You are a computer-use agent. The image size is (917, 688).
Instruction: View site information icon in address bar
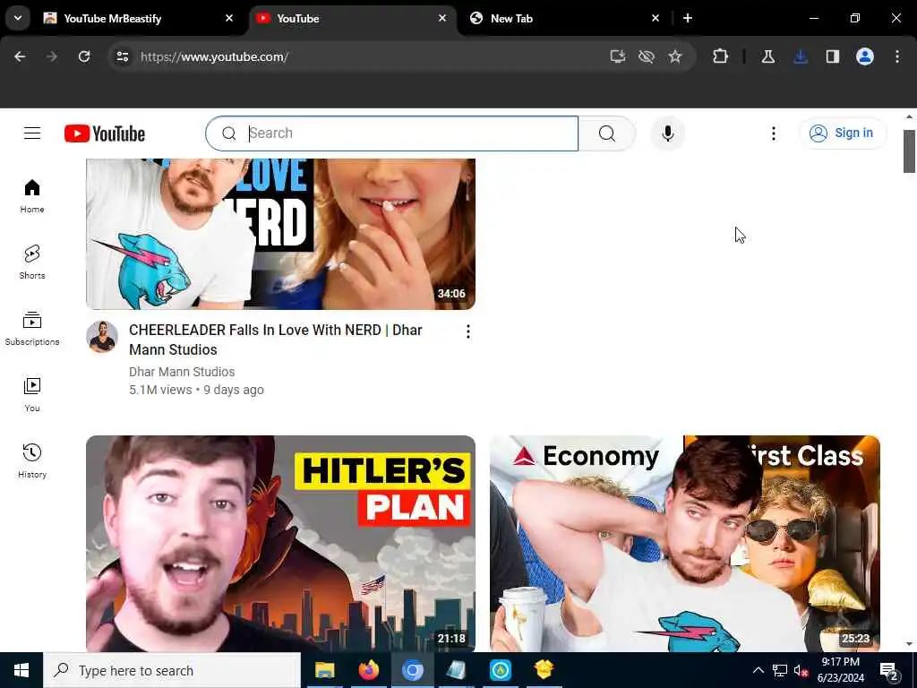click(122, 56)
